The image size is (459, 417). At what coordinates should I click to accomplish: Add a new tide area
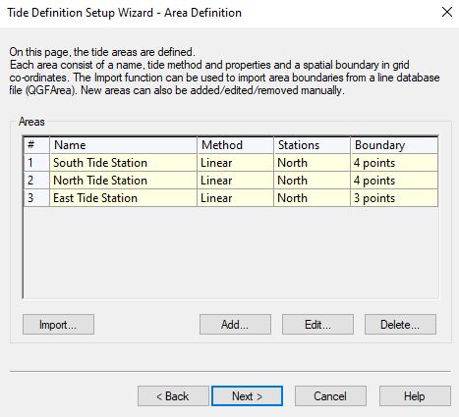[235, 325]
